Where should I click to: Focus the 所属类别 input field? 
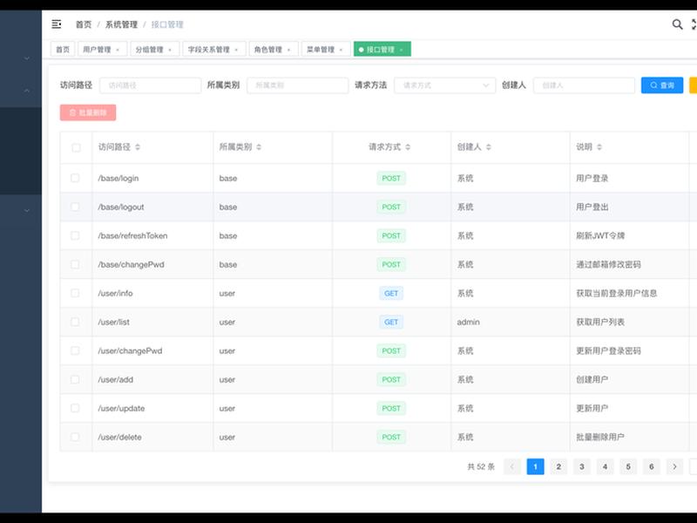coord(297,85)
